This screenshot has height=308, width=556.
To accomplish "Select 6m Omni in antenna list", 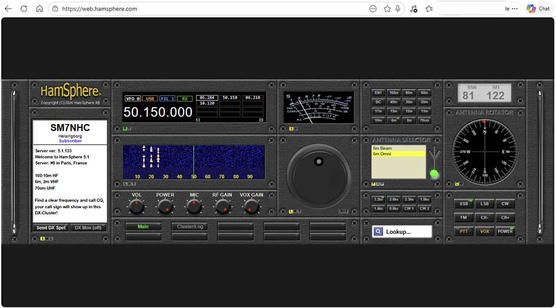I will [x=398, y=154].
